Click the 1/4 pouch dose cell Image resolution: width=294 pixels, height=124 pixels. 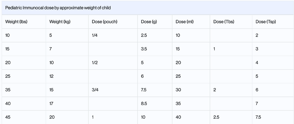(95, 35)
